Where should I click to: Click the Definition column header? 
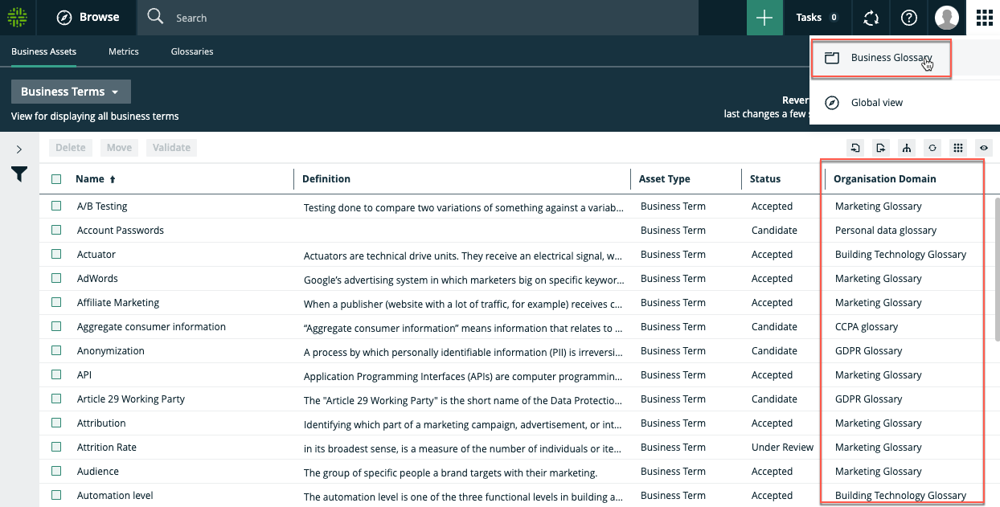(x=326, y=179)
